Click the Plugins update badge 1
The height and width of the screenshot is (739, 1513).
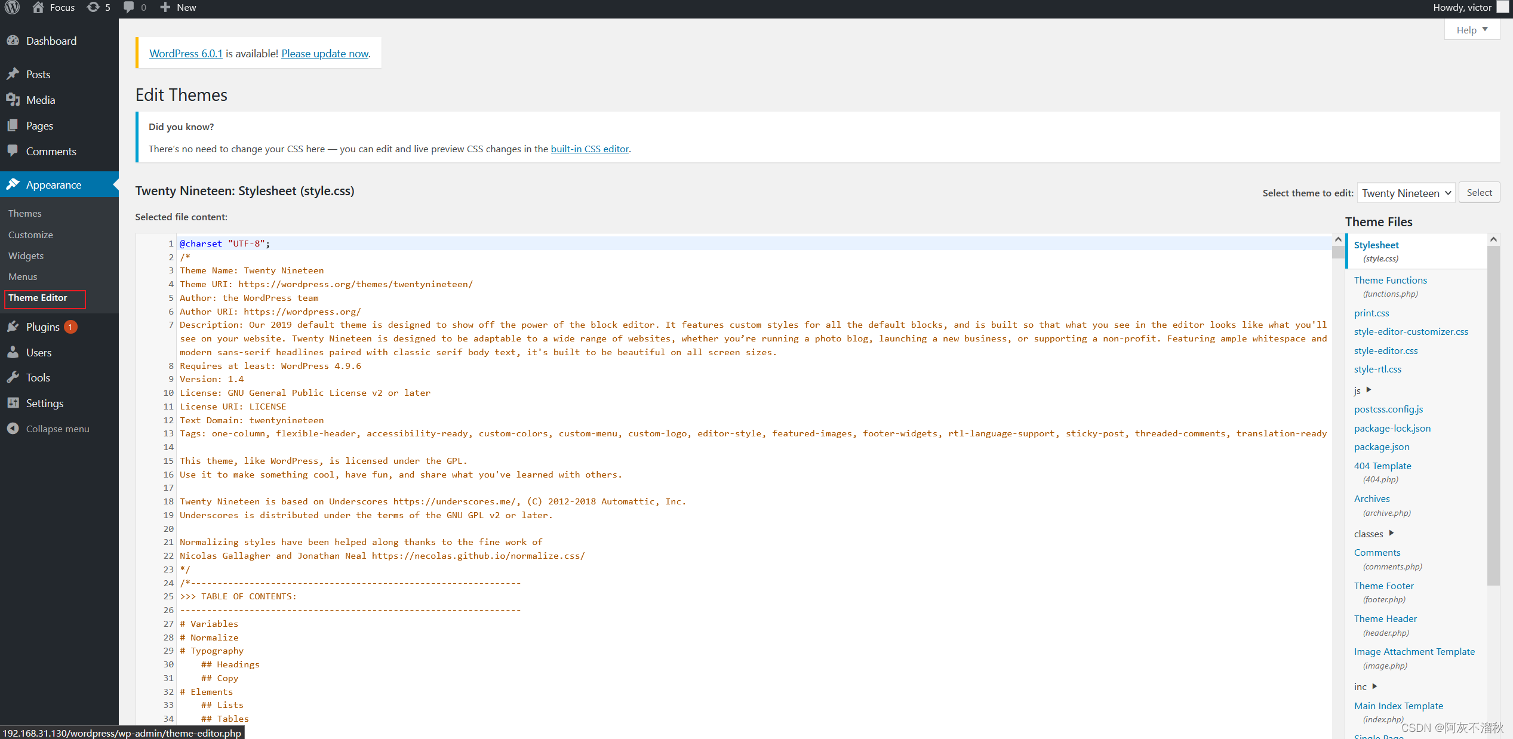70,327
